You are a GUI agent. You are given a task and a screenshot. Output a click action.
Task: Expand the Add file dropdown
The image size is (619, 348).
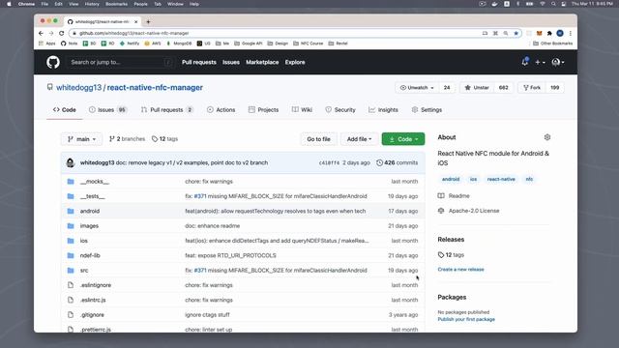pyautogui.click(x=359, y=139)
